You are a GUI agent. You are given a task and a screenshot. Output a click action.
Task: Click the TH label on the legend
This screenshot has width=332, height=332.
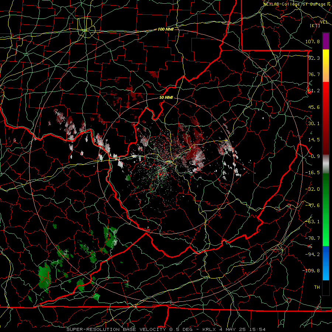pos(317,287)
